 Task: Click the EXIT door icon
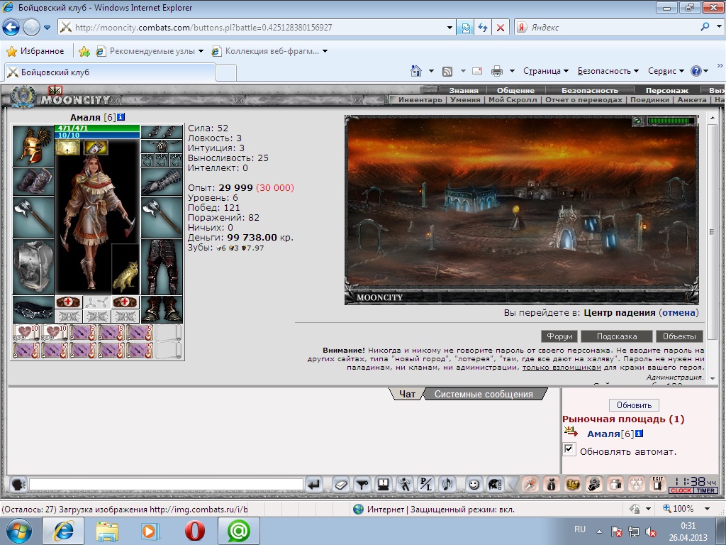[x=657, y=484]
